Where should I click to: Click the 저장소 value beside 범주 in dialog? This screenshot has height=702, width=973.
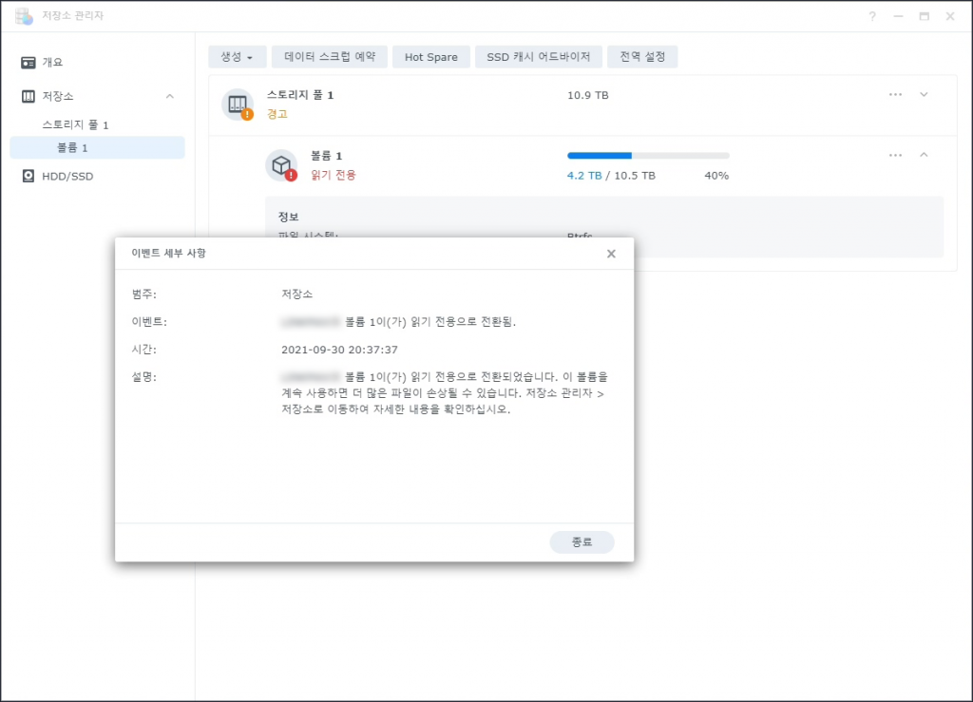point(296,294)
